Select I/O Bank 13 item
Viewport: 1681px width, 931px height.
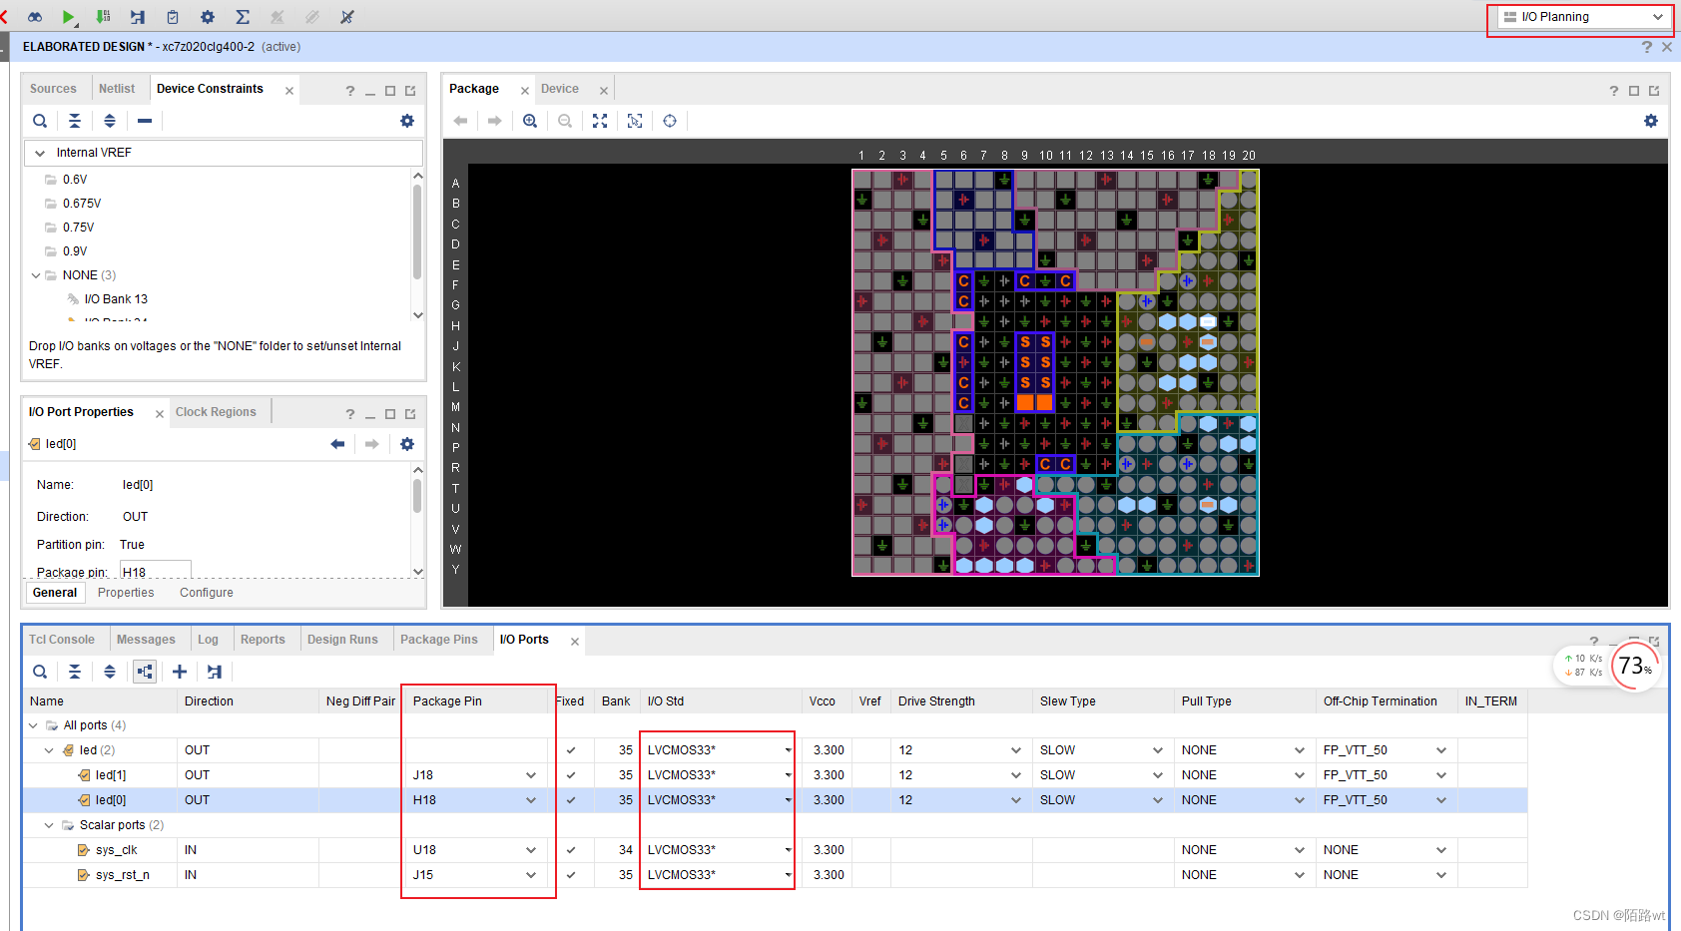[x=116, y=299]
